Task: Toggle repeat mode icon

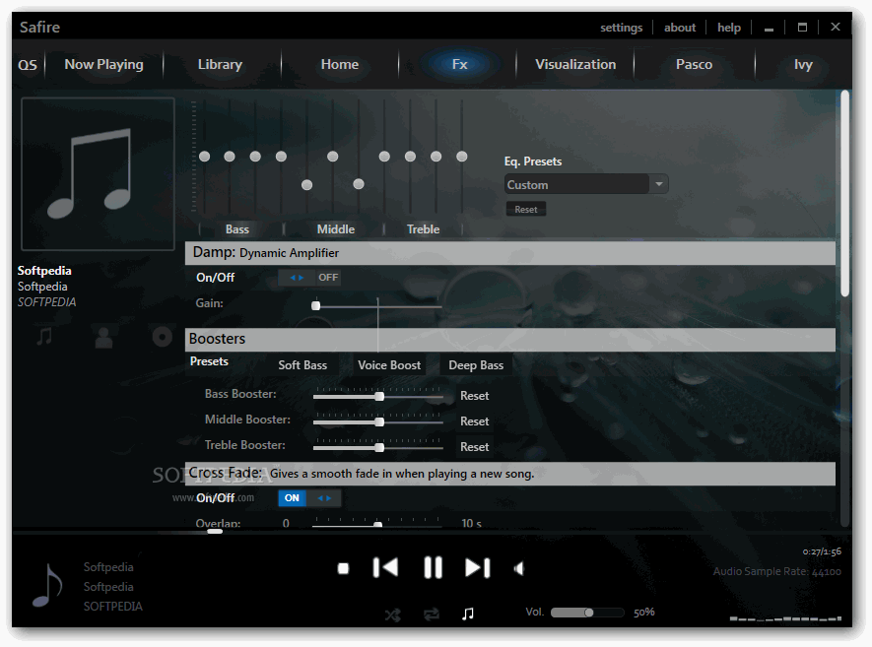Action: (x=432, y=615)
